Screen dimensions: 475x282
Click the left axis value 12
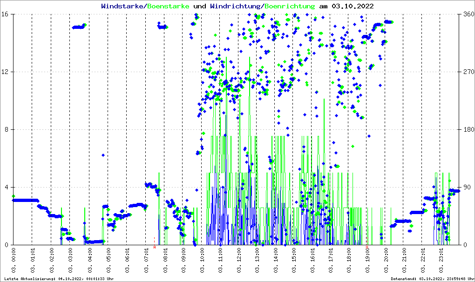[6, 72]
